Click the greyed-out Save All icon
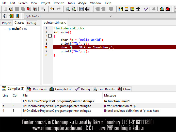 [x=23, y=9]
